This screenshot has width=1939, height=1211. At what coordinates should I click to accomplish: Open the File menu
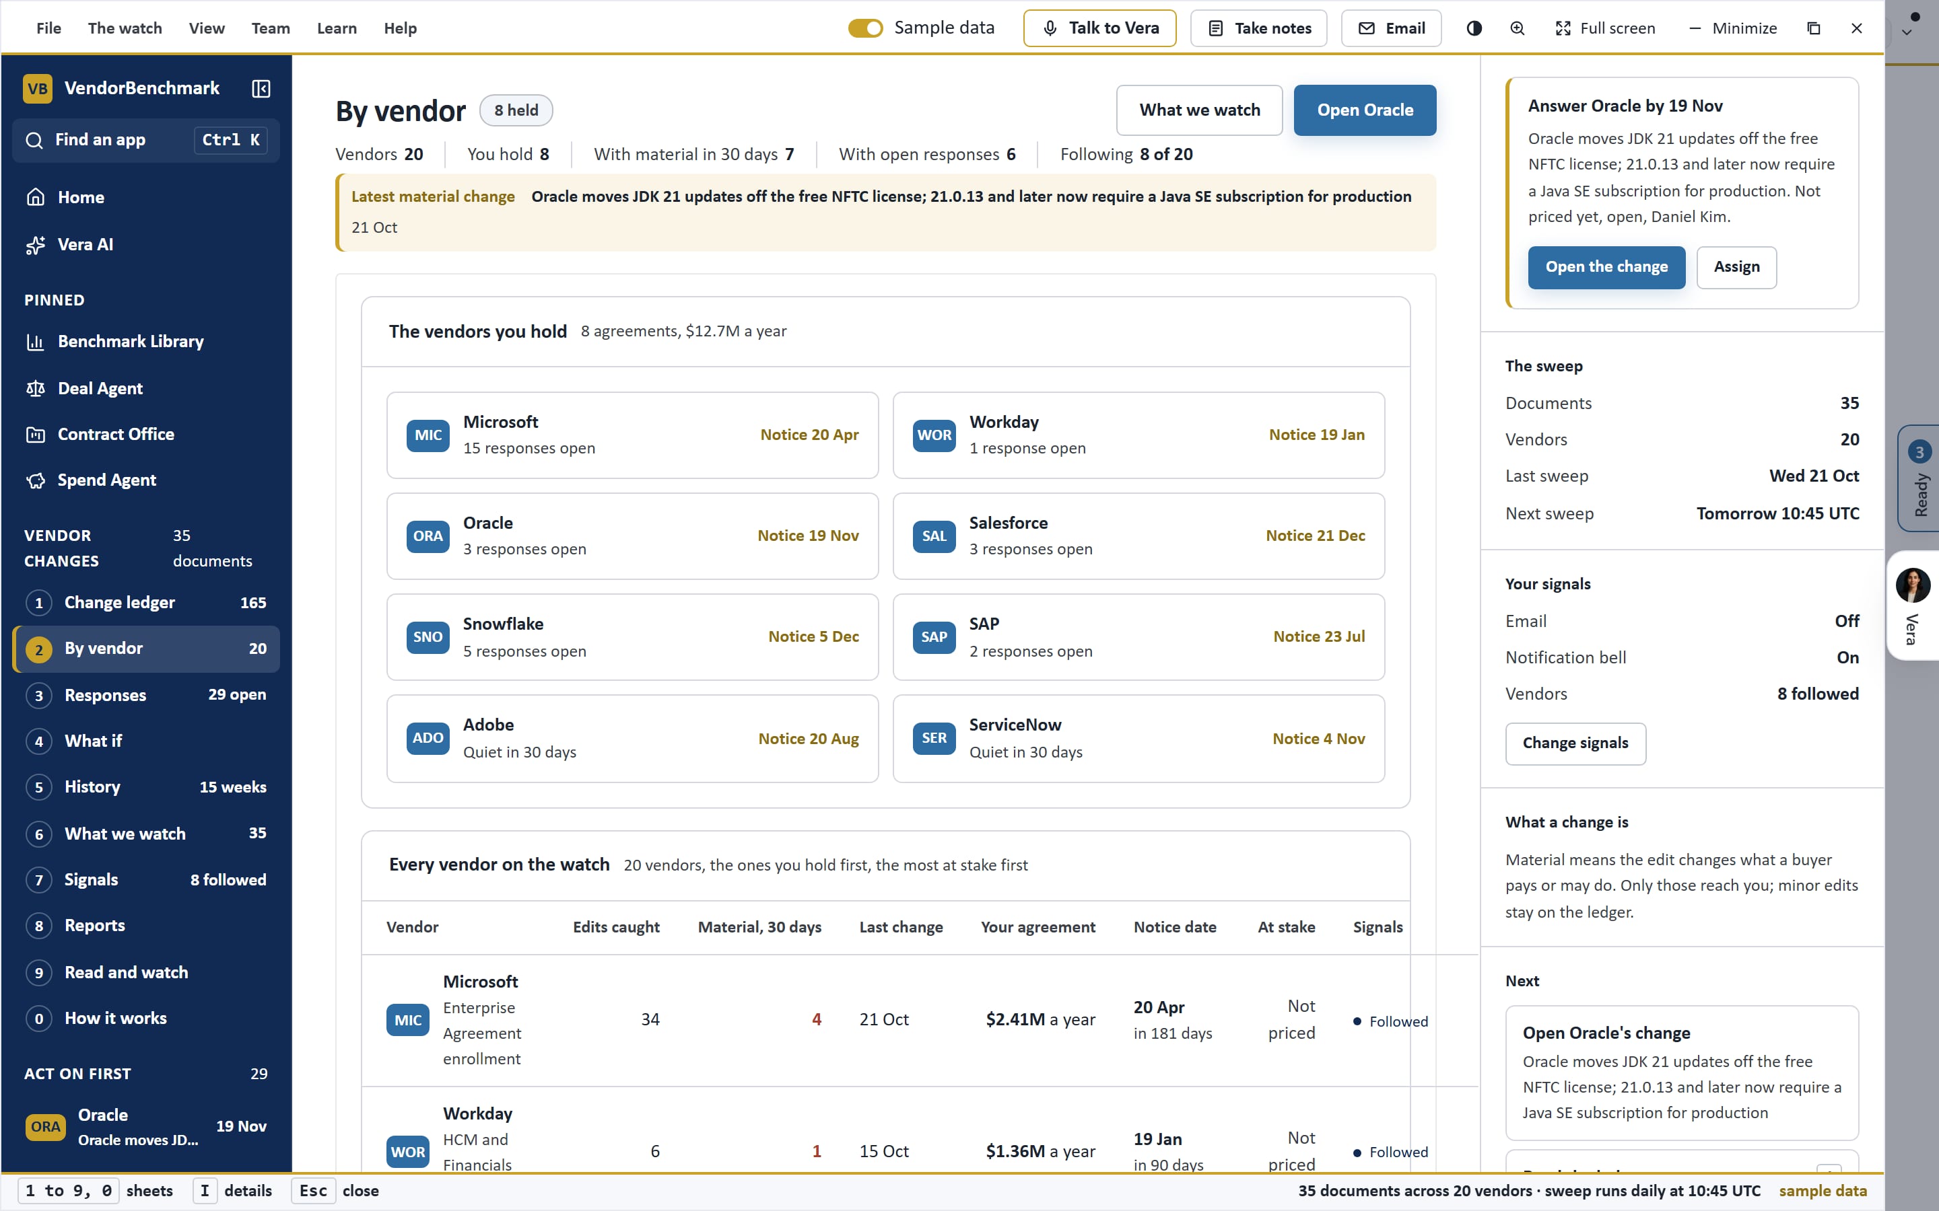49,28
